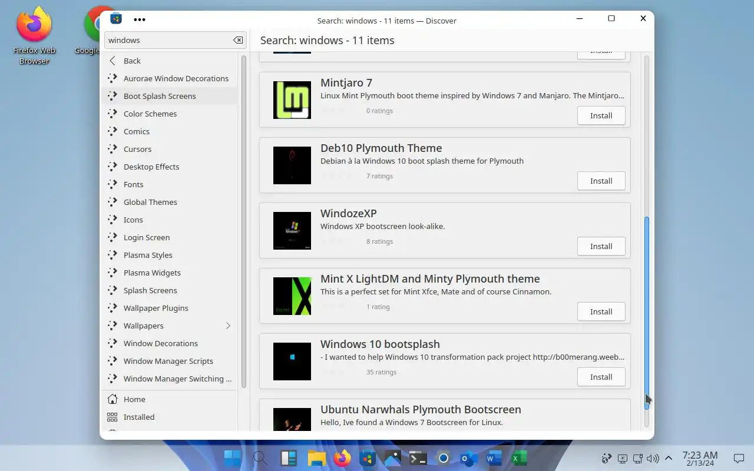The width and height of the screenshot is (754, 471).
Task: Open Excel from the taskbar
Action: [x=519, y=458]
